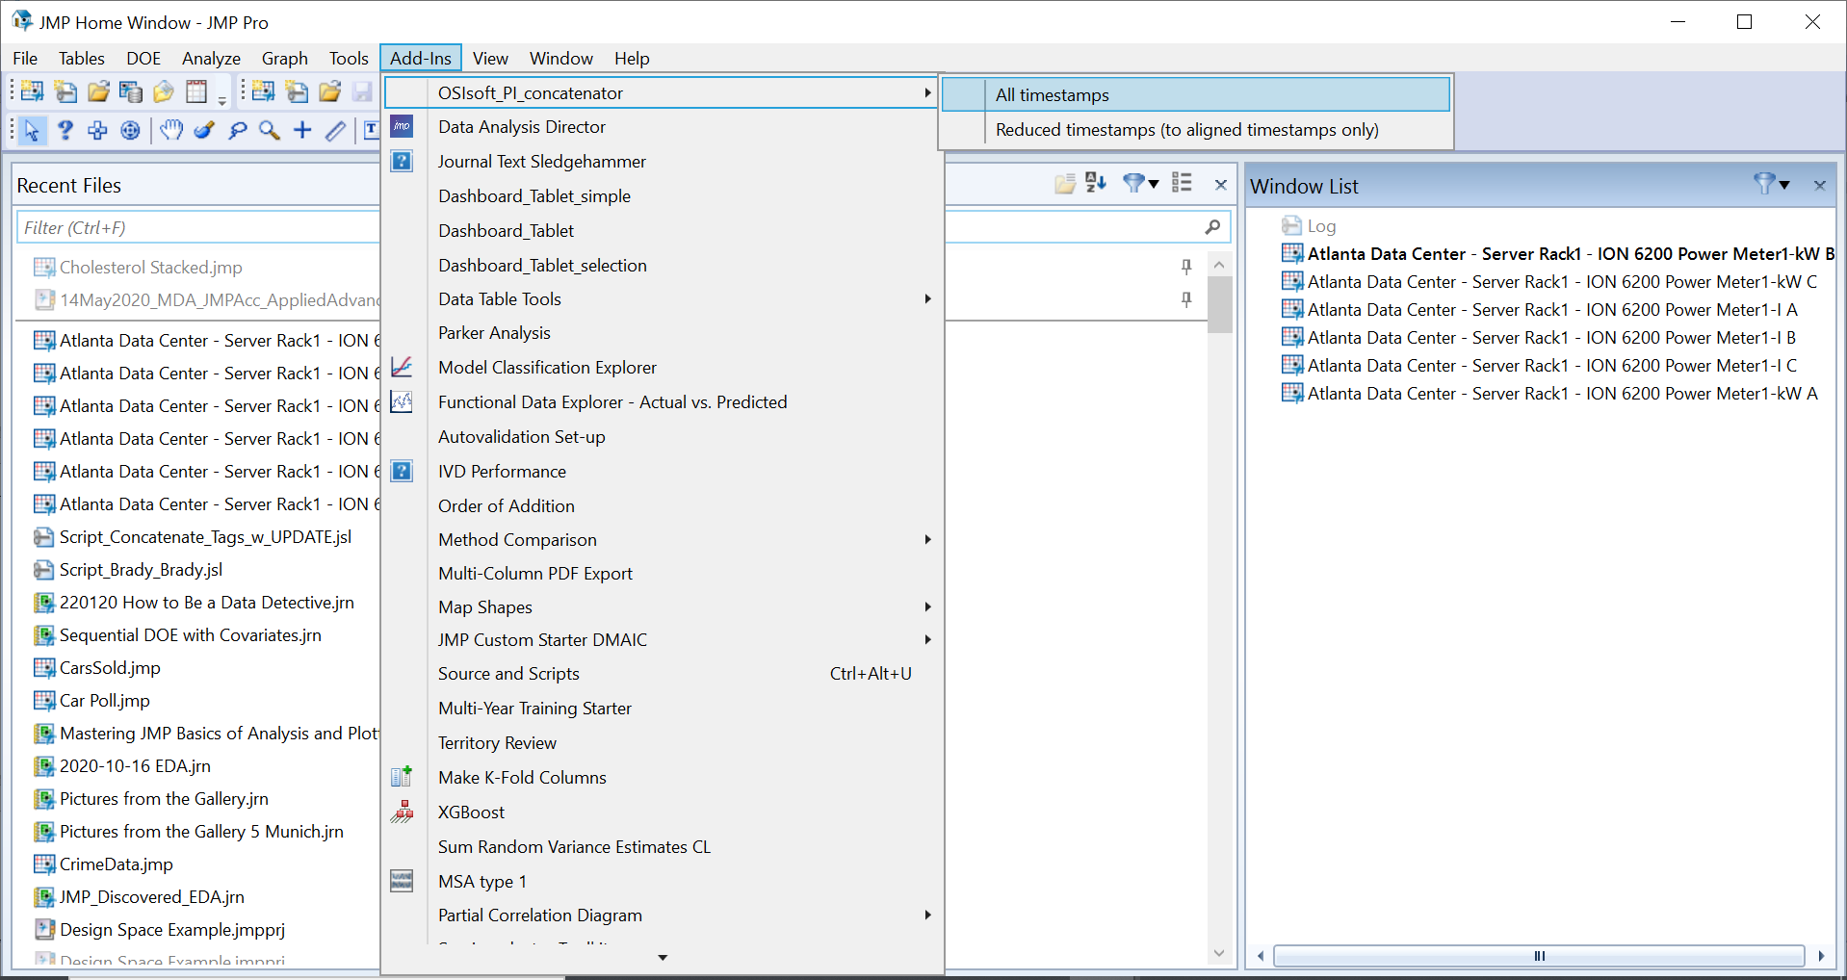Select All timestamps from the OSIsoft submenu
This screenshot has height=980, width=1847.
[1052, 93]
